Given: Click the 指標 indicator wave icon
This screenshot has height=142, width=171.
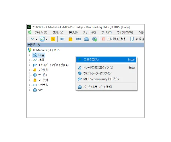Looking at the screenshot, I should [x=35, y=60].
